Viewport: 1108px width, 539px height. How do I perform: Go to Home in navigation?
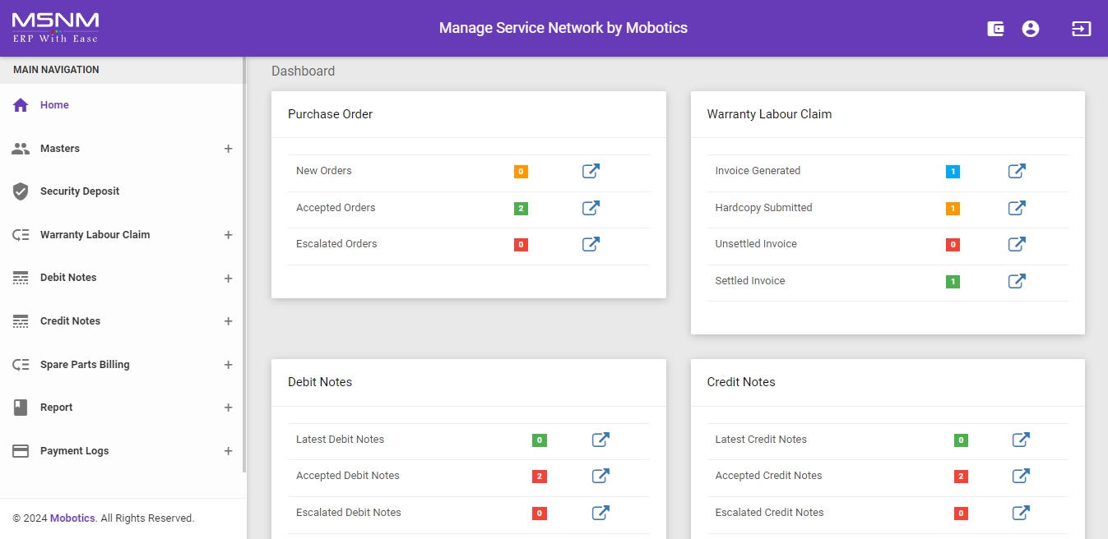coord(54,105)
